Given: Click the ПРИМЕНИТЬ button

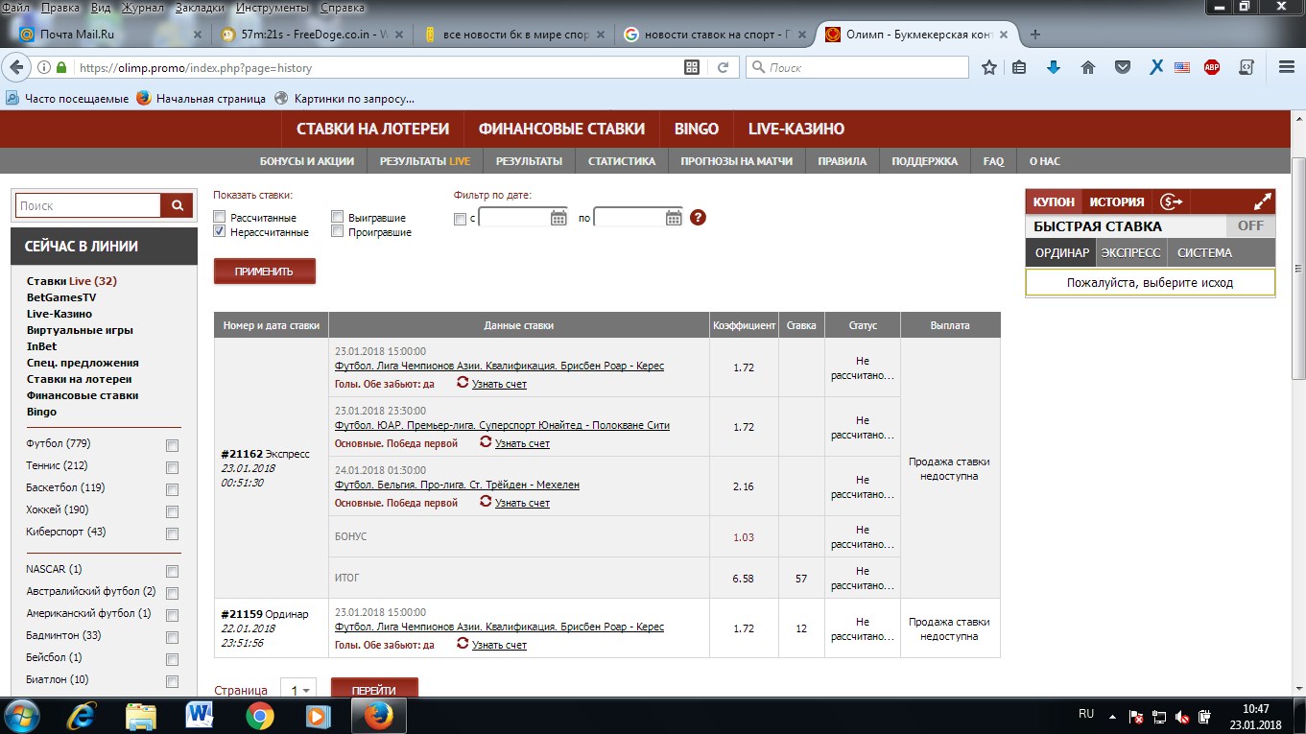Looking at the screenshot, I should [x=264, y=272].
